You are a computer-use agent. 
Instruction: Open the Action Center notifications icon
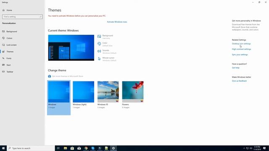264,148
